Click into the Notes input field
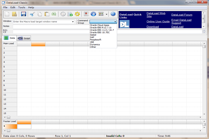This screenshot has height=139, width=209. (51, 26)
